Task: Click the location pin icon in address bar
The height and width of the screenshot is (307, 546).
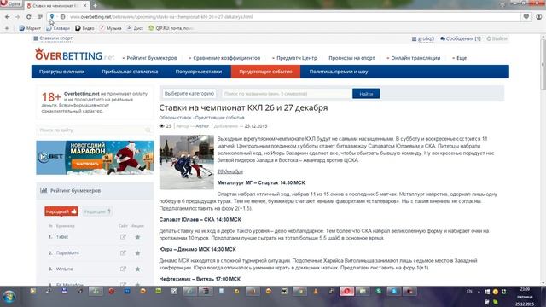Action: click(52, 16)
